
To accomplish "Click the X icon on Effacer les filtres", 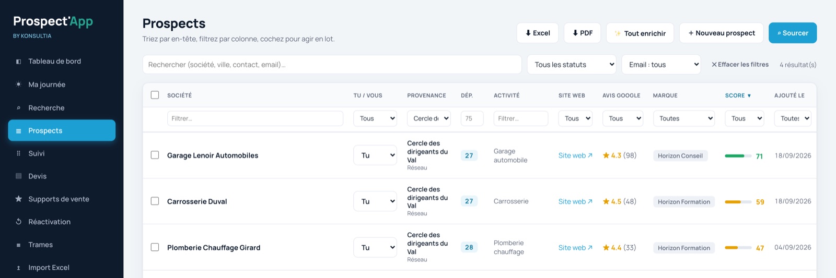I will point(714,65).
